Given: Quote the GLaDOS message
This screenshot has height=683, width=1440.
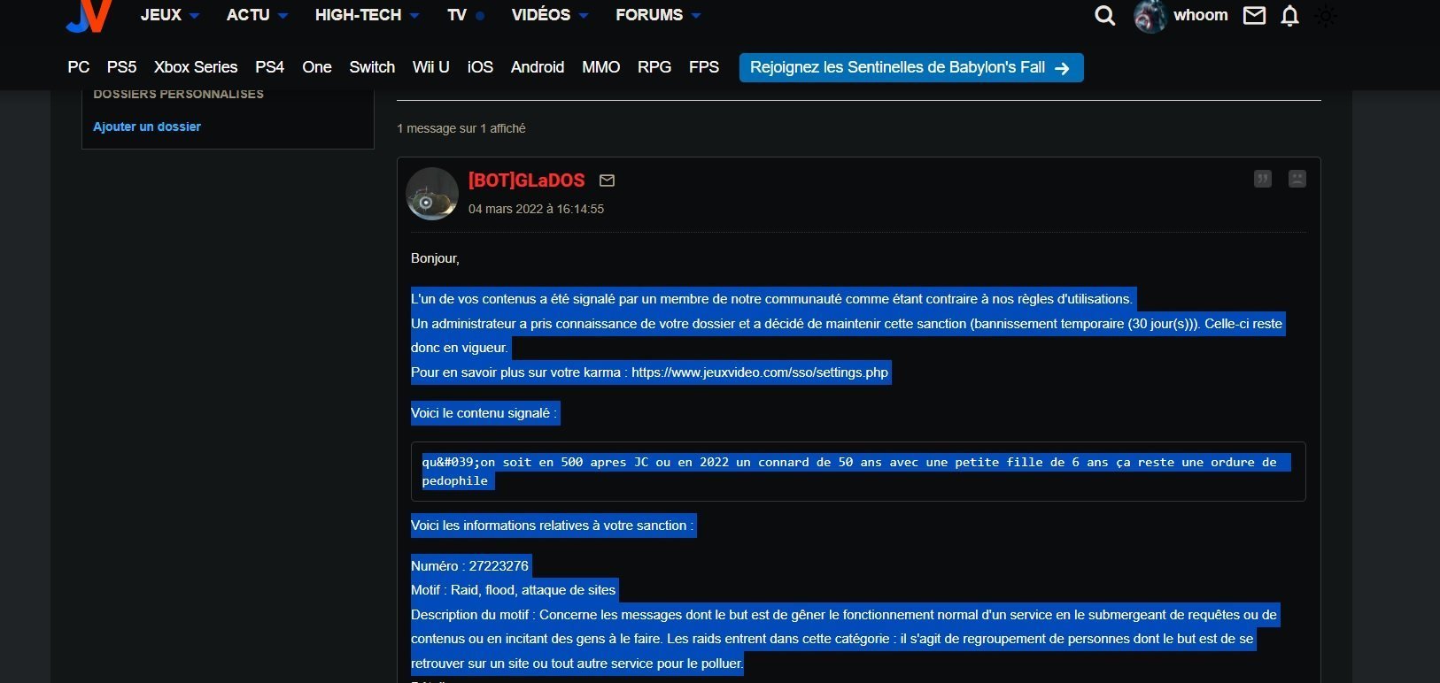Looking at the screenshot, I should tap(1263, 179).
